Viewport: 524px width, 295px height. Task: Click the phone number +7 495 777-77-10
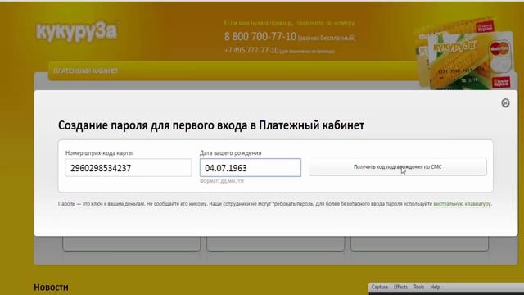[251, 50]
